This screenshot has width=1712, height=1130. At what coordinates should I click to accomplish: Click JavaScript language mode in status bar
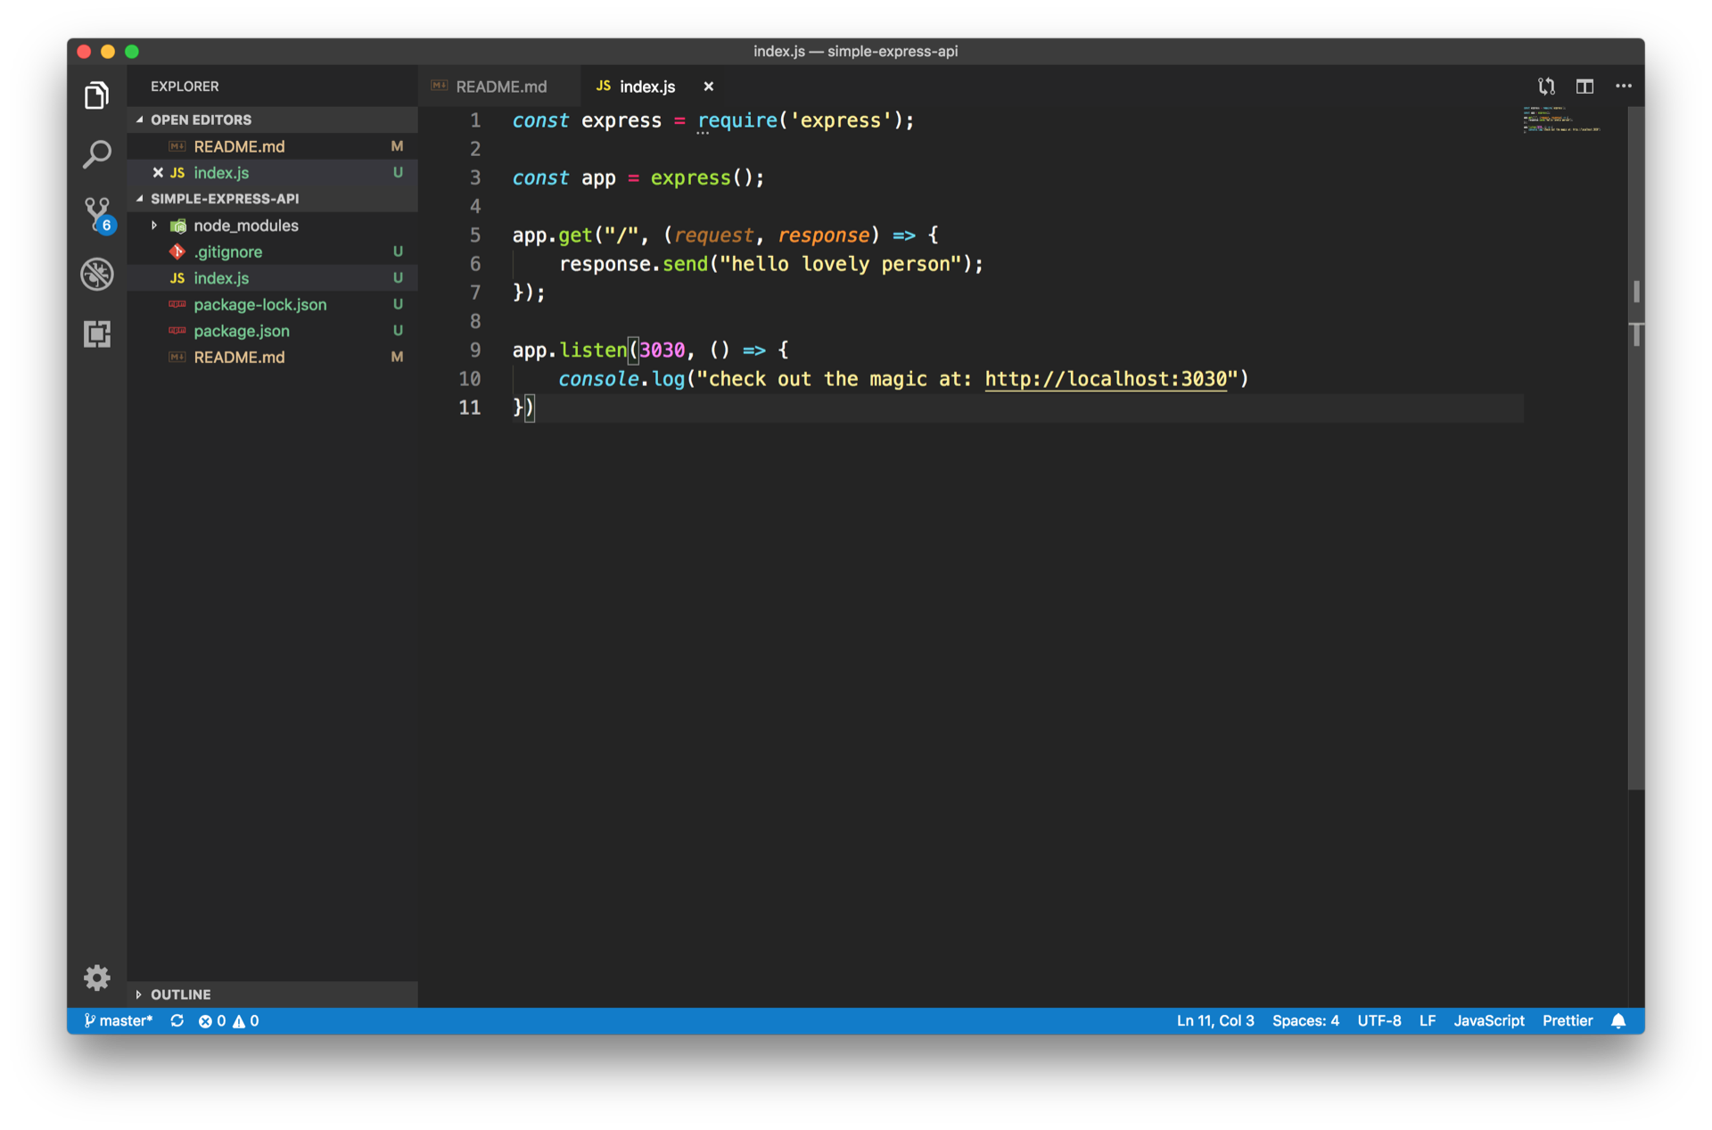point(1488,1021)
